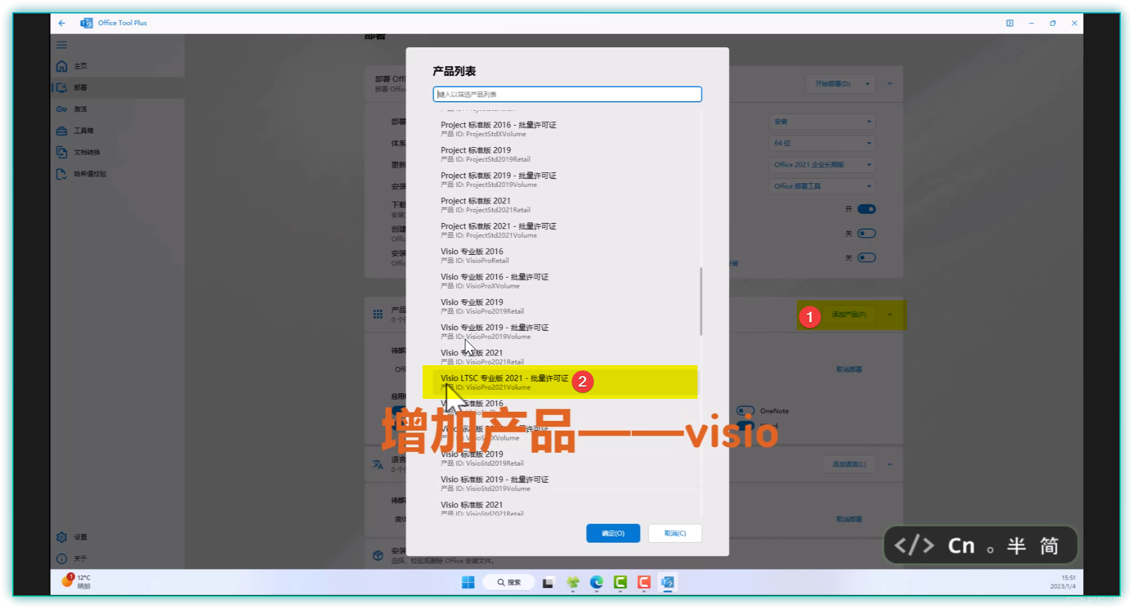Click the language translate icon in background
1133x609 pixels.
[x=378, y=464]
